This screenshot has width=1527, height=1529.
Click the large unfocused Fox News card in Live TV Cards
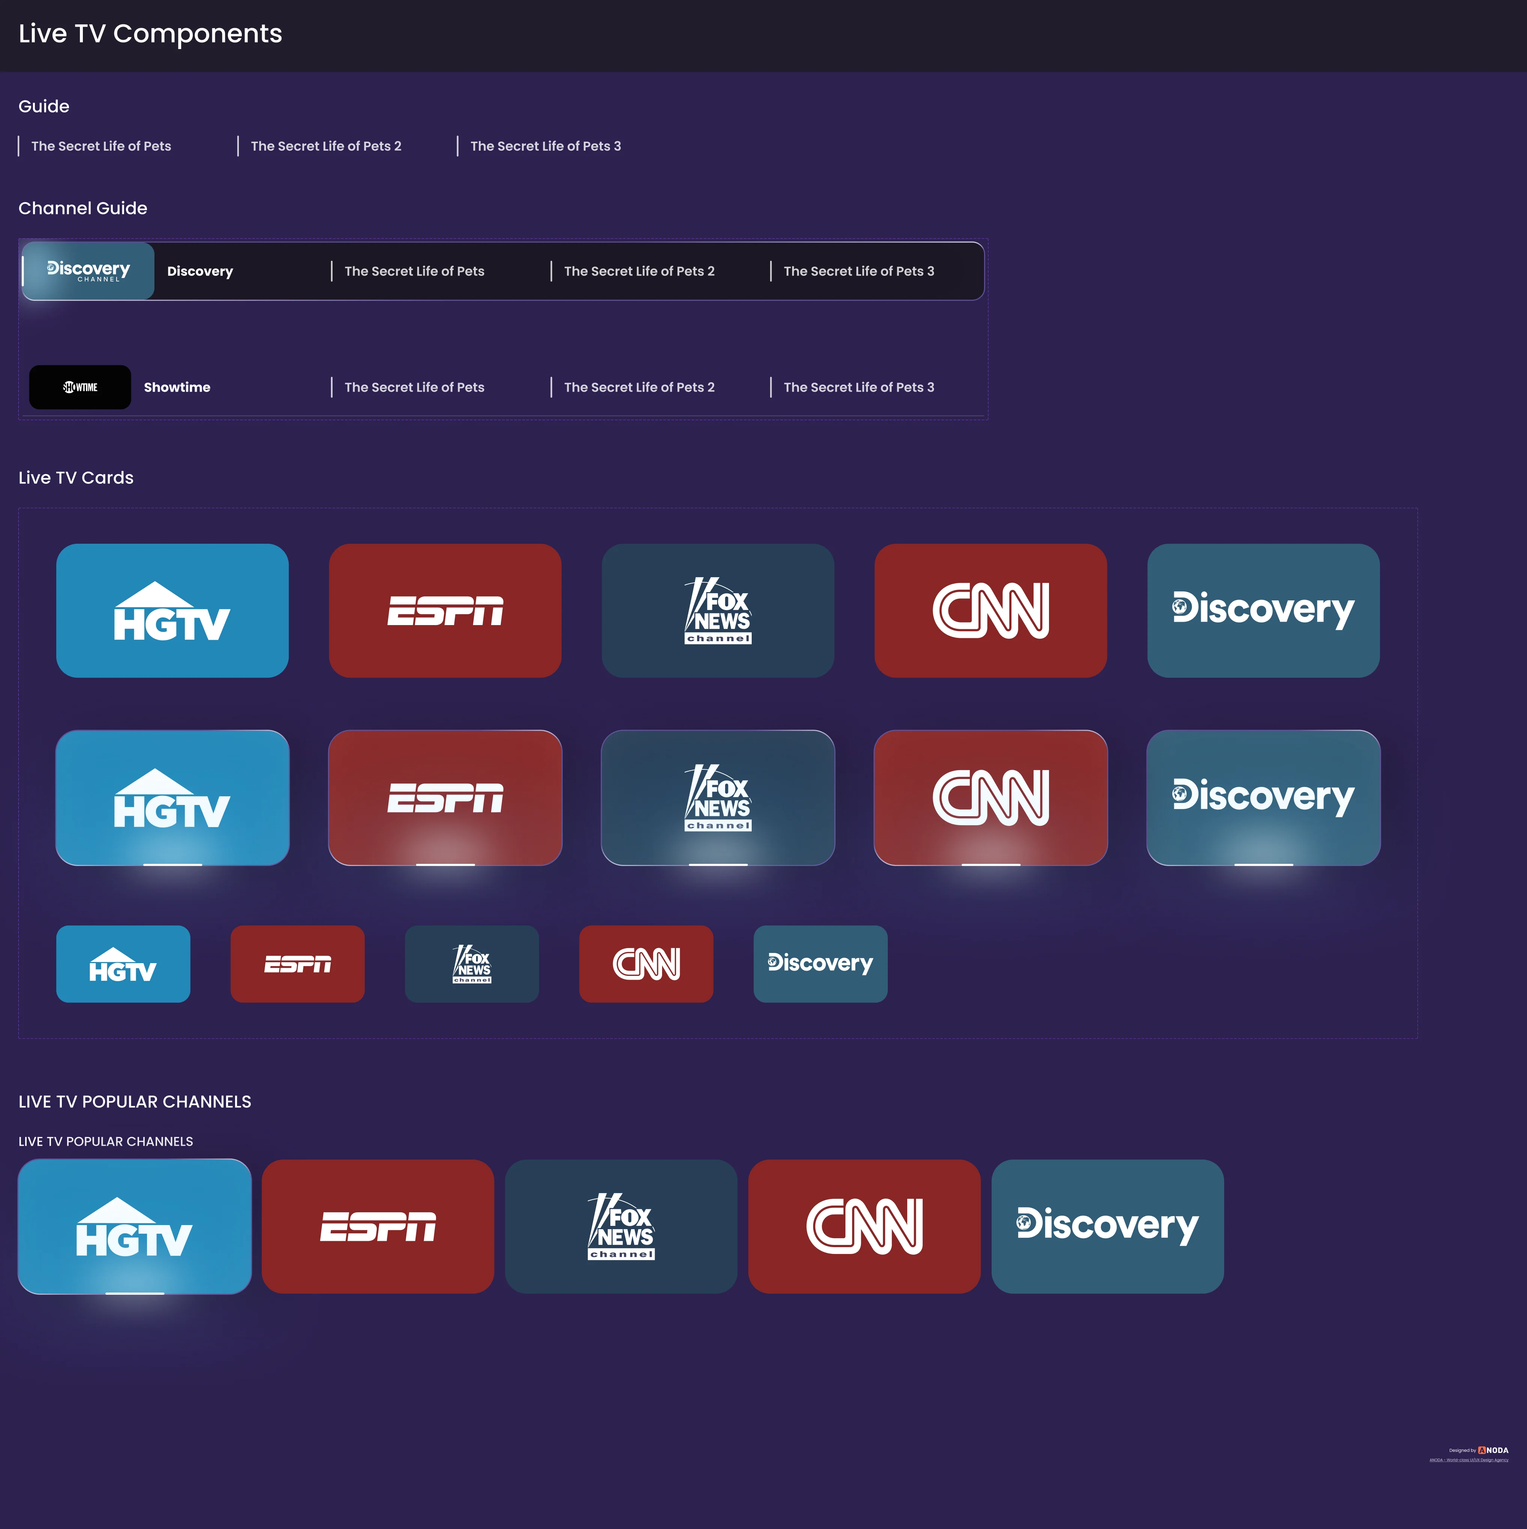[x=718, y=610]
